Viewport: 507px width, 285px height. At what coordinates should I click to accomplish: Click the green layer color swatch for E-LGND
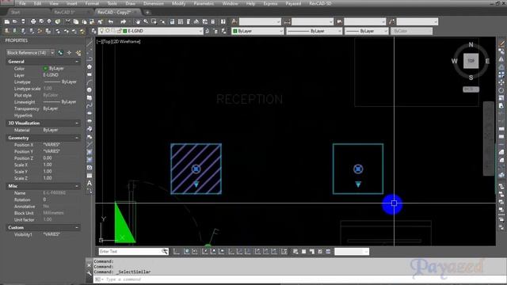(x=125, y=31)
